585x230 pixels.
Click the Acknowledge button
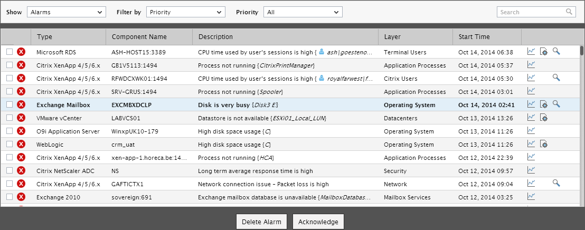click(x=318, y=222)
